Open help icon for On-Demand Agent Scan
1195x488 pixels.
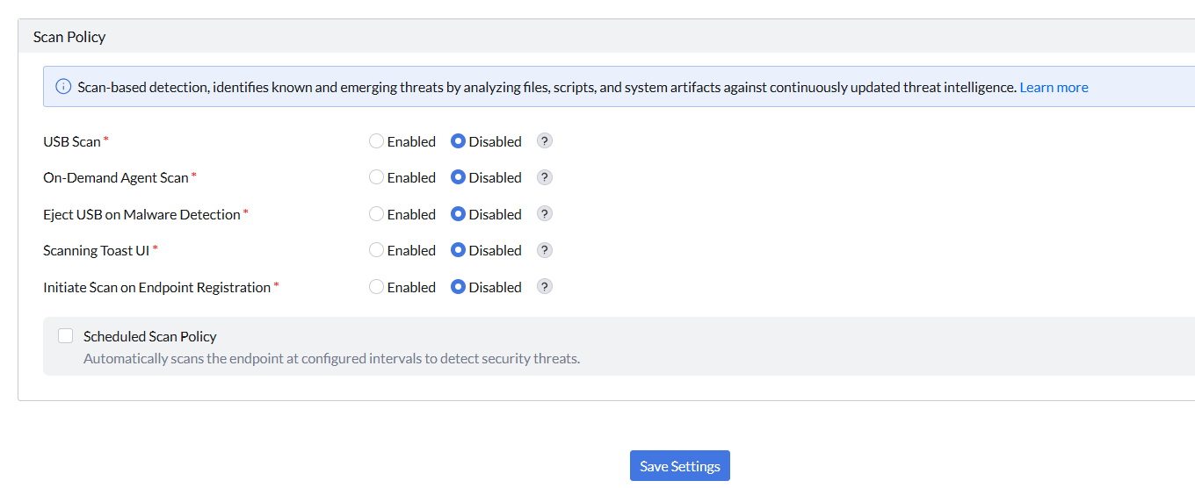[x=545, y=177]
